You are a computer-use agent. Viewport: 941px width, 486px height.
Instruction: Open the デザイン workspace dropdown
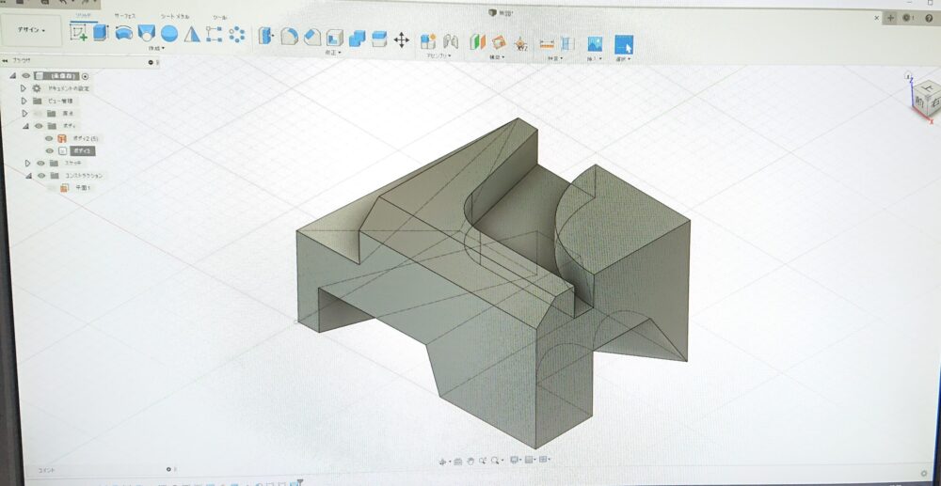coord(31,30)
